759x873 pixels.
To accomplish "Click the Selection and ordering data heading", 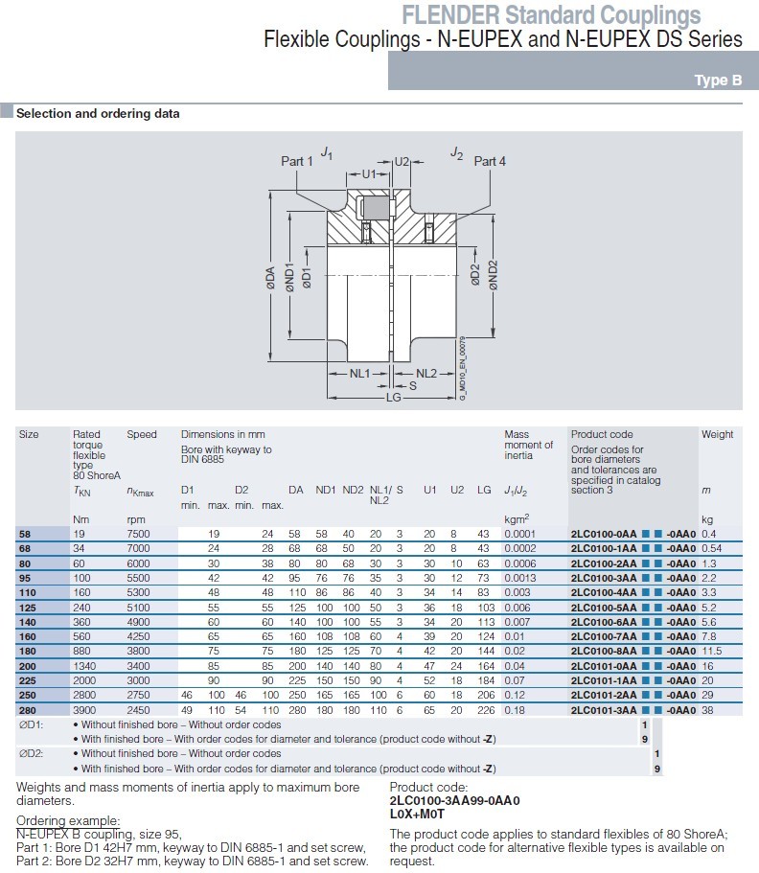I will (98, 114).
